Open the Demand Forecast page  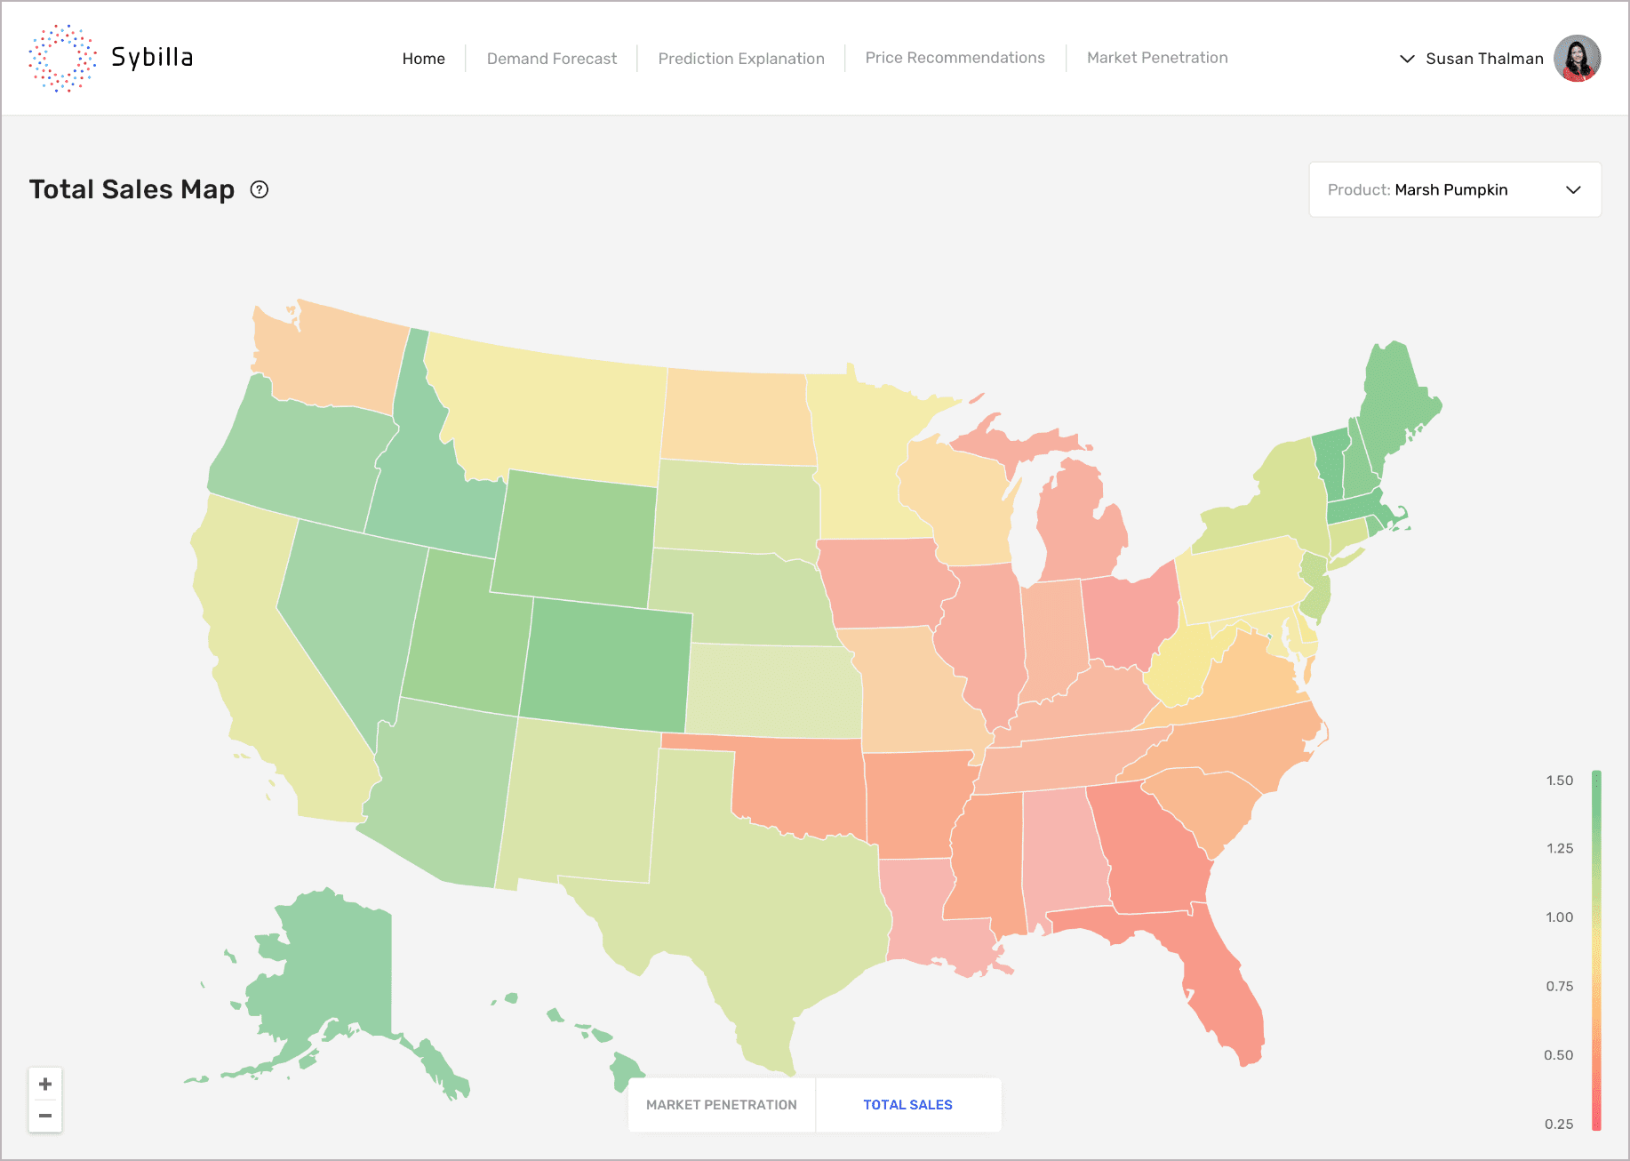(551, 59)
